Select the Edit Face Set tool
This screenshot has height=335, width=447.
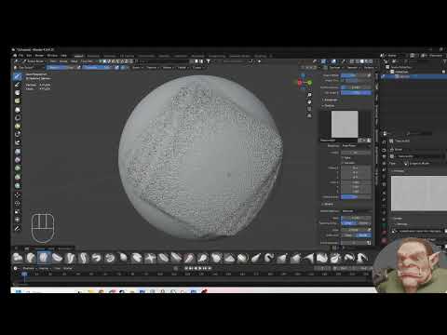(x=18, y=177)
